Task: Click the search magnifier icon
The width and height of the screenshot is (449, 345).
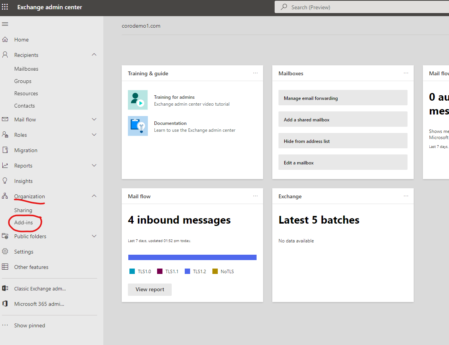Action: coord(284,7)
